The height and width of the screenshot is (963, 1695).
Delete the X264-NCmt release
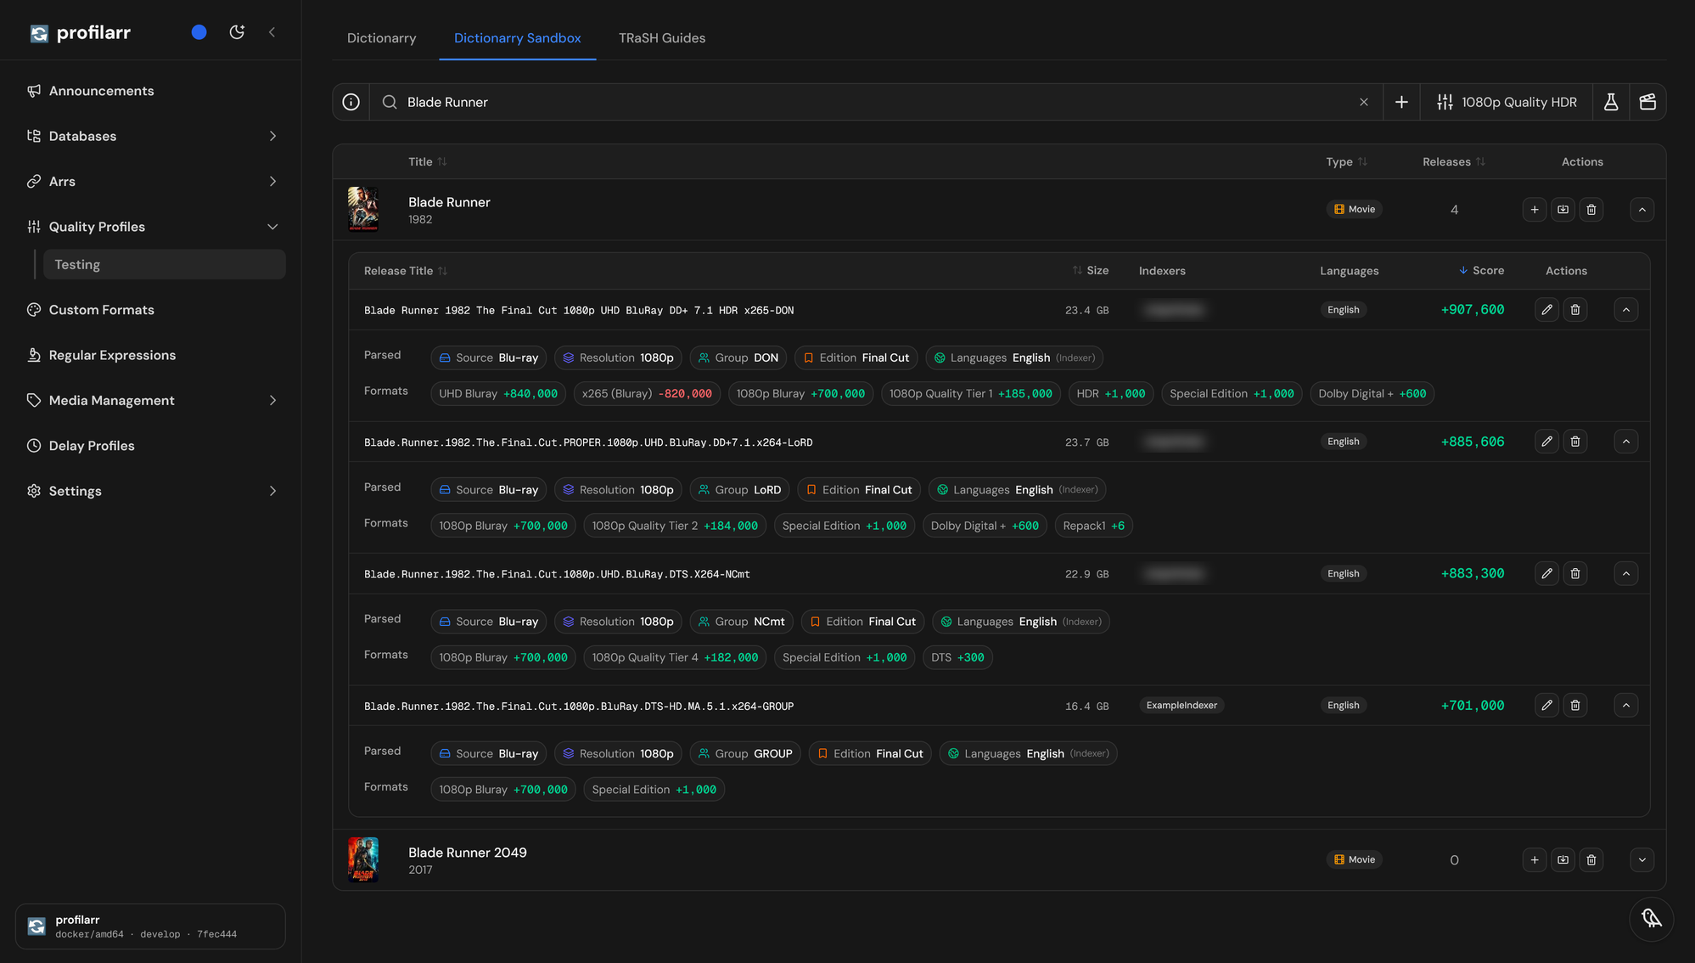point(1575,574)
